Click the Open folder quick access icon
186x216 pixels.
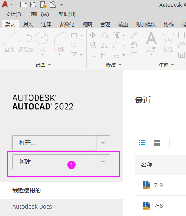34,4
